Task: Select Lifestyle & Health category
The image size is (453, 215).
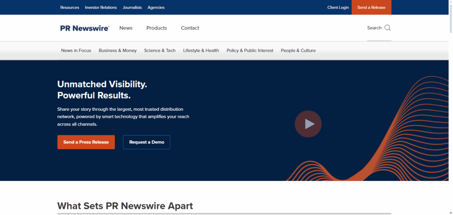Action: (x=201, y=51)
